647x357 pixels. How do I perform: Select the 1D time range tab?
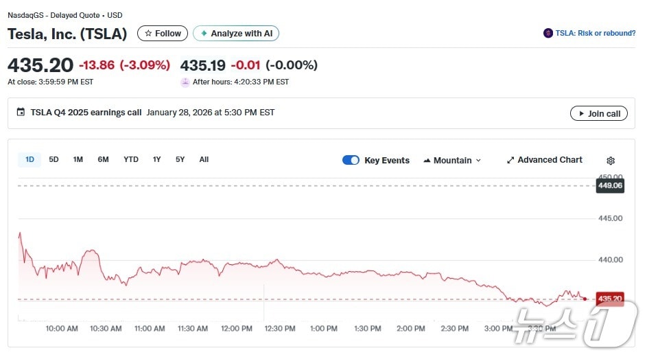point(30,159)
